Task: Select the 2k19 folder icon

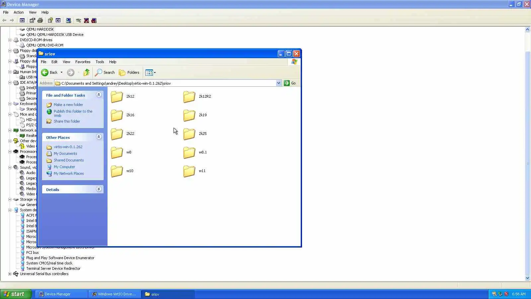Action: [189, 115]
